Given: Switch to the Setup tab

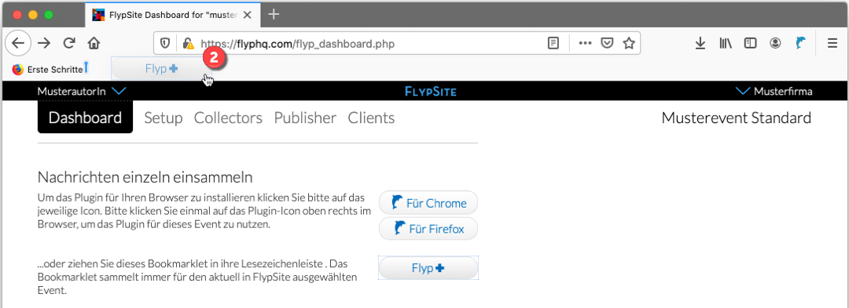Looking at the screenshot, I should point(163,118).
